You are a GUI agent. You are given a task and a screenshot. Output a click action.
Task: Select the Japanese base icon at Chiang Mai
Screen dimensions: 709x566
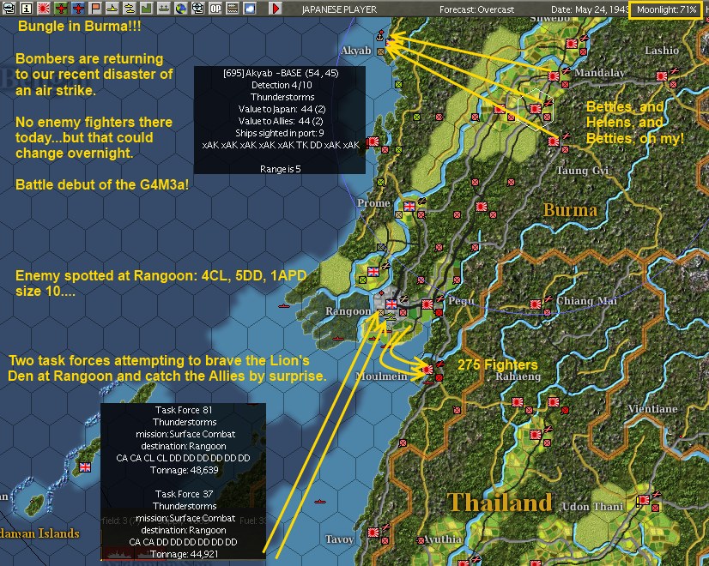click(x=536, y=304)
